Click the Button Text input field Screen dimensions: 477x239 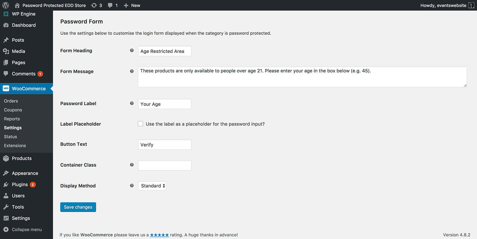(164, 145)
